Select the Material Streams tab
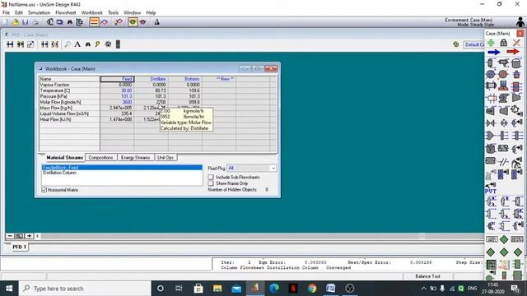Viewport: 527px width, 296px height. coord(64,157)
